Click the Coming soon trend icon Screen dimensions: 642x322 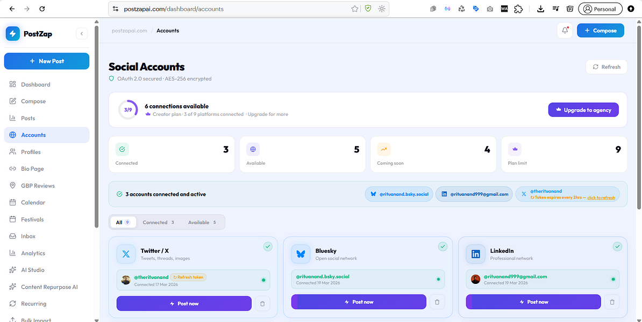coord(384,150)
